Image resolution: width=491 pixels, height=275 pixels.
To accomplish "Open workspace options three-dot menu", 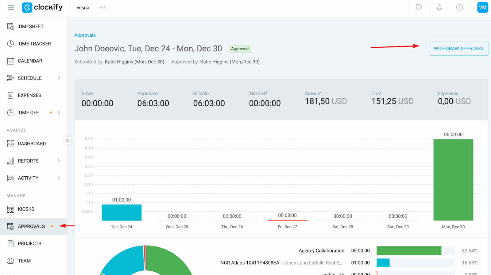I will [x=102, y=7].
